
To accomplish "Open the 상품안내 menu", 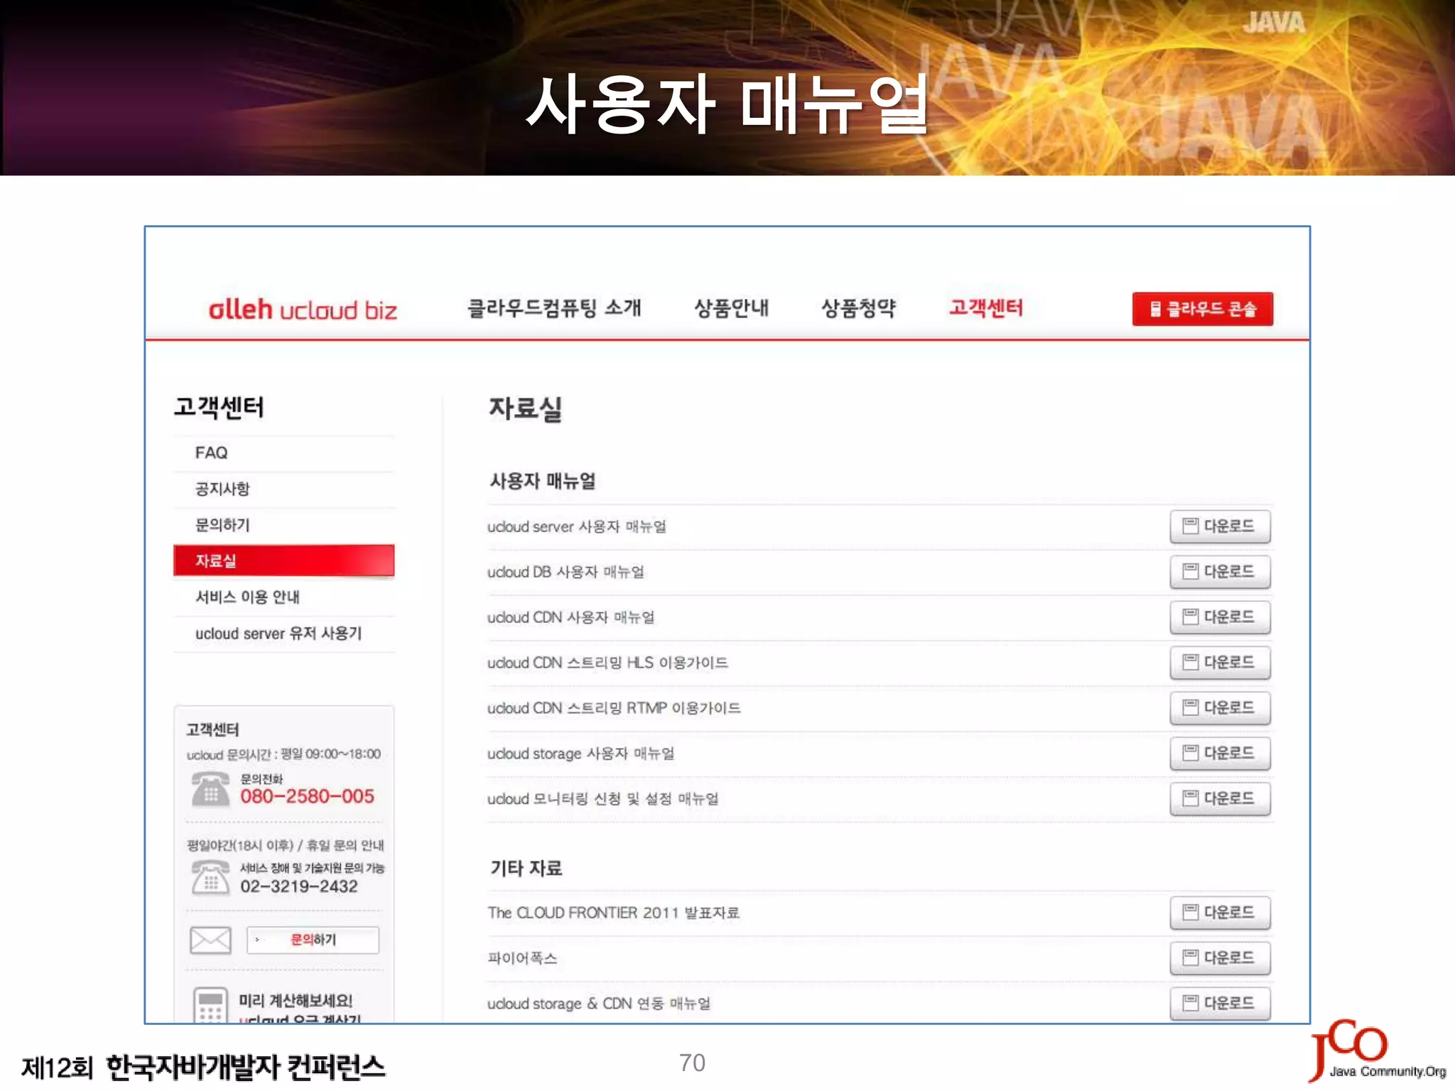I will coord(731,308).
